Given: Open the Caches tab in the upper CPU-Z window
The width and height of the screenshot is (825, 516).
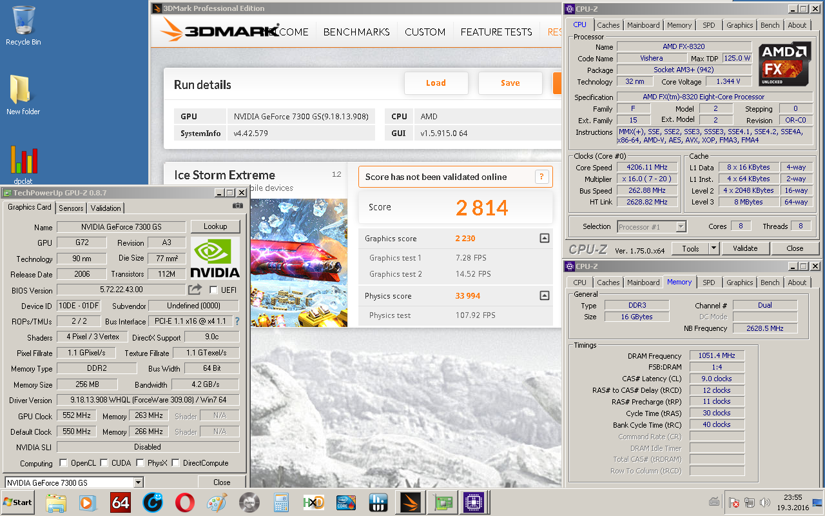Looking at the screenshot, I should pos(608,25).
